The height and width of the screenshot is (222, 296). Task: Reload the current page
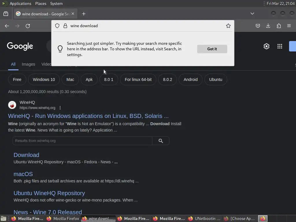pos(28,26)
